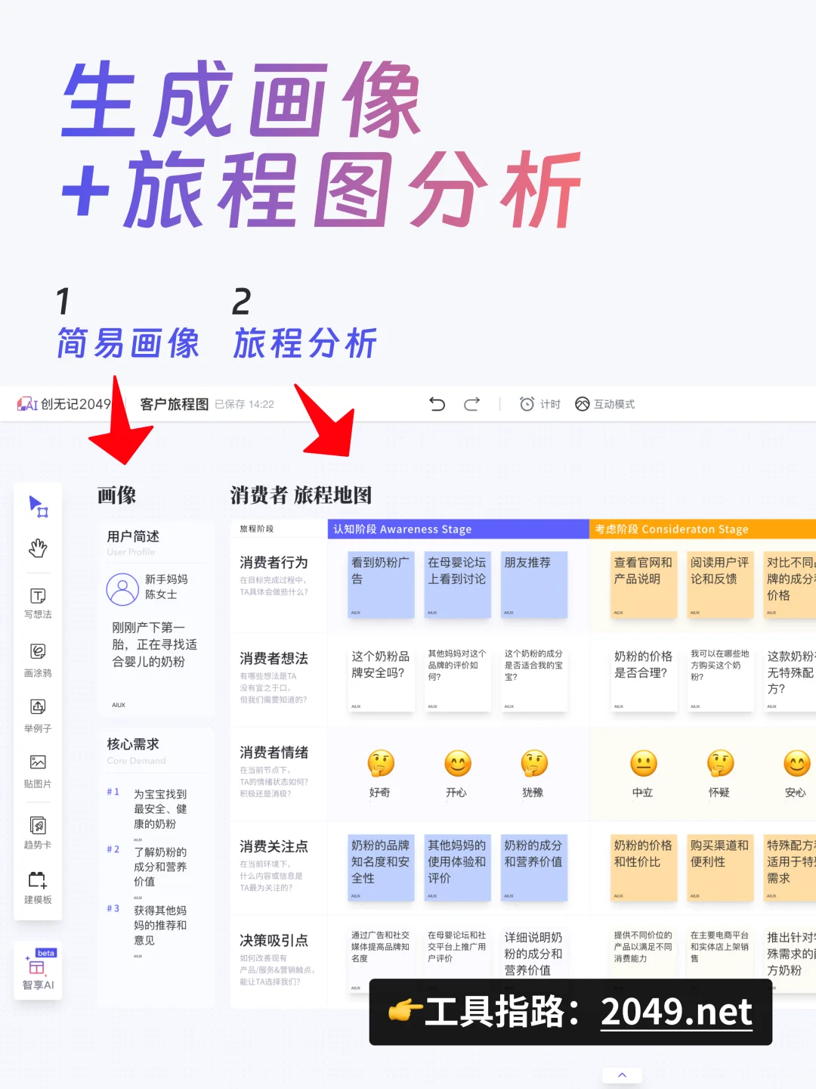Click the 奶粉的价格和性价比 note
The width and height of the screenshot is (816, 1089).
(644, 867)
